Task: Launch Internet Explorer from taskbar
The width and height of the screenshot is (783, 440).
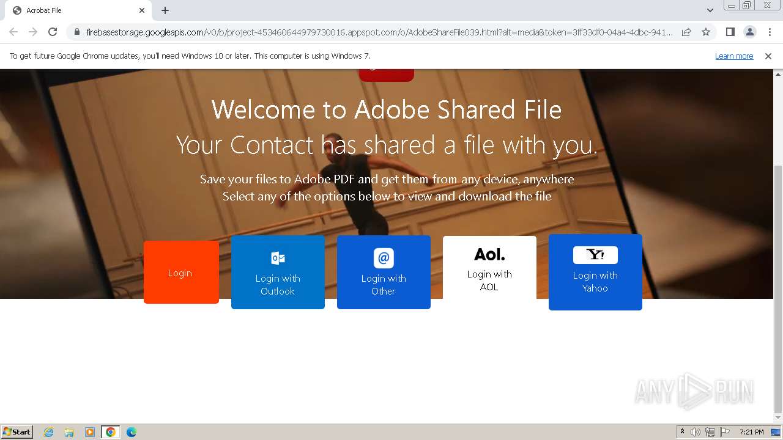Action: (x=49, y=432)
